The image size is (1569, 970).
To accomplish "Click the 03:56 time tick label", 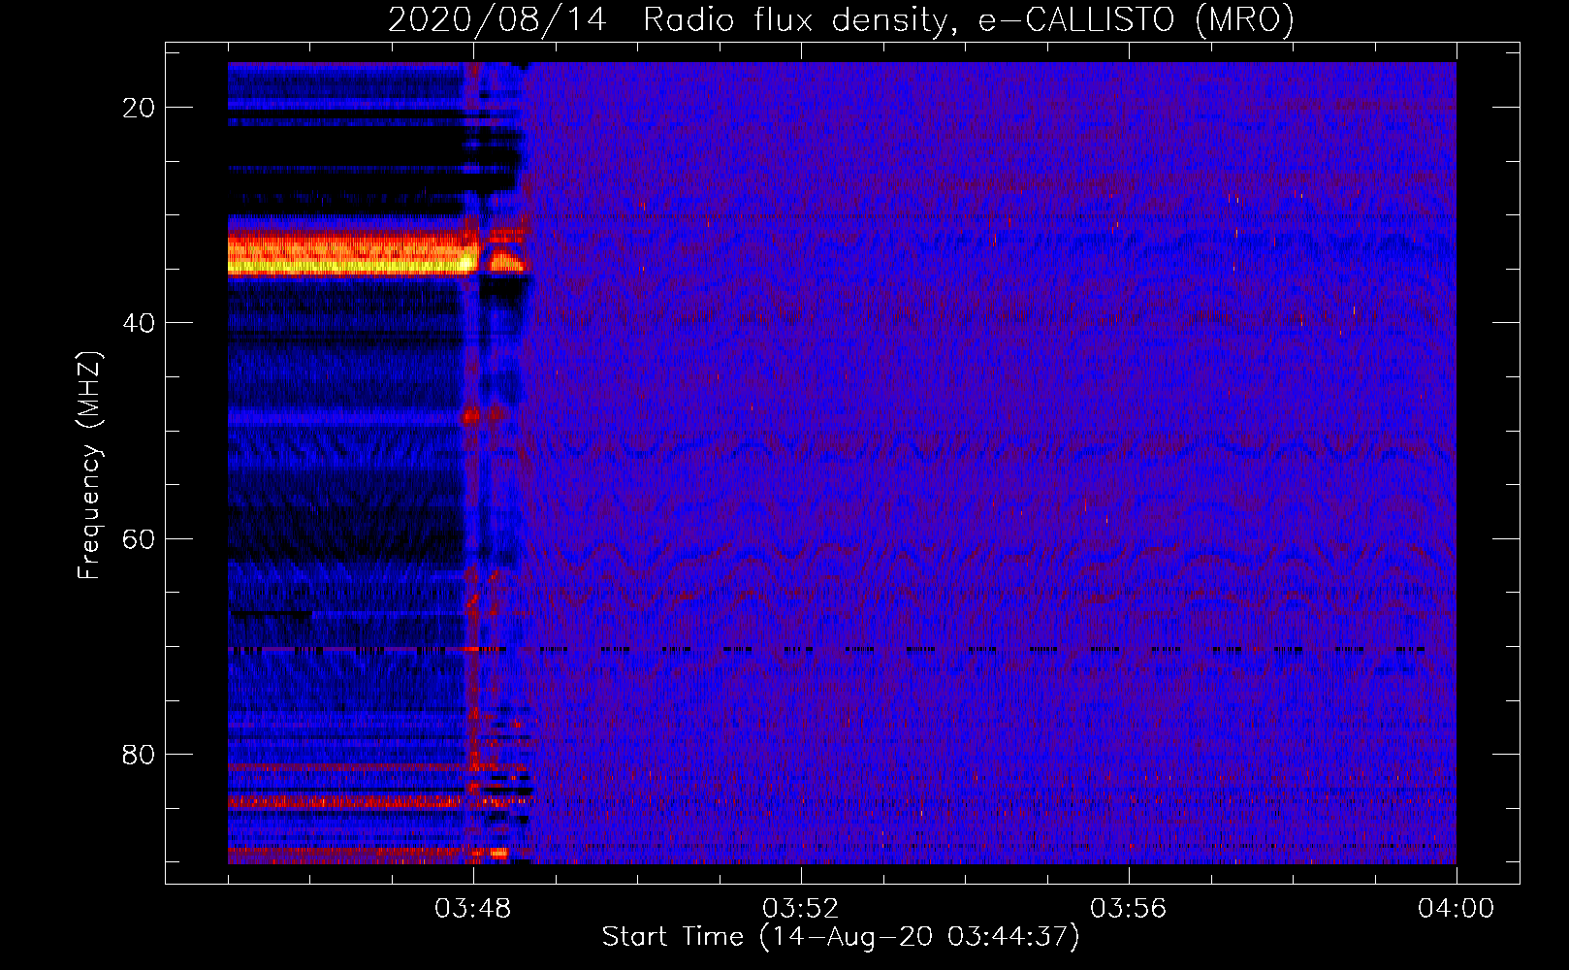I will [x=1128, y=909].
